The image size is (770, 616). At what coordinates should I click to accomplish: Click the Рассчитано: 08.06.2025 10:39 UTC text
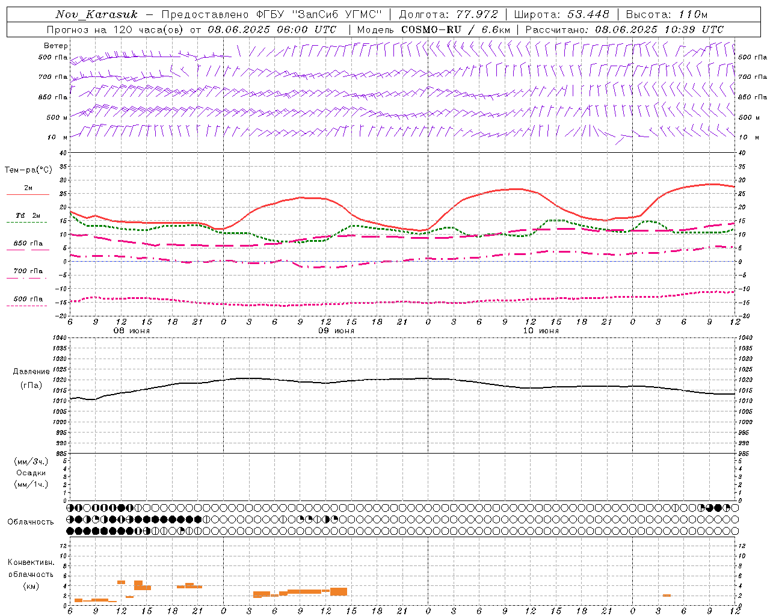click(624, 29)
